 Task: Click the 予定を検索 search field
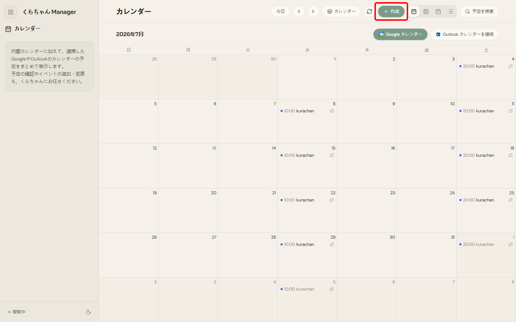[x=479, y=11]
